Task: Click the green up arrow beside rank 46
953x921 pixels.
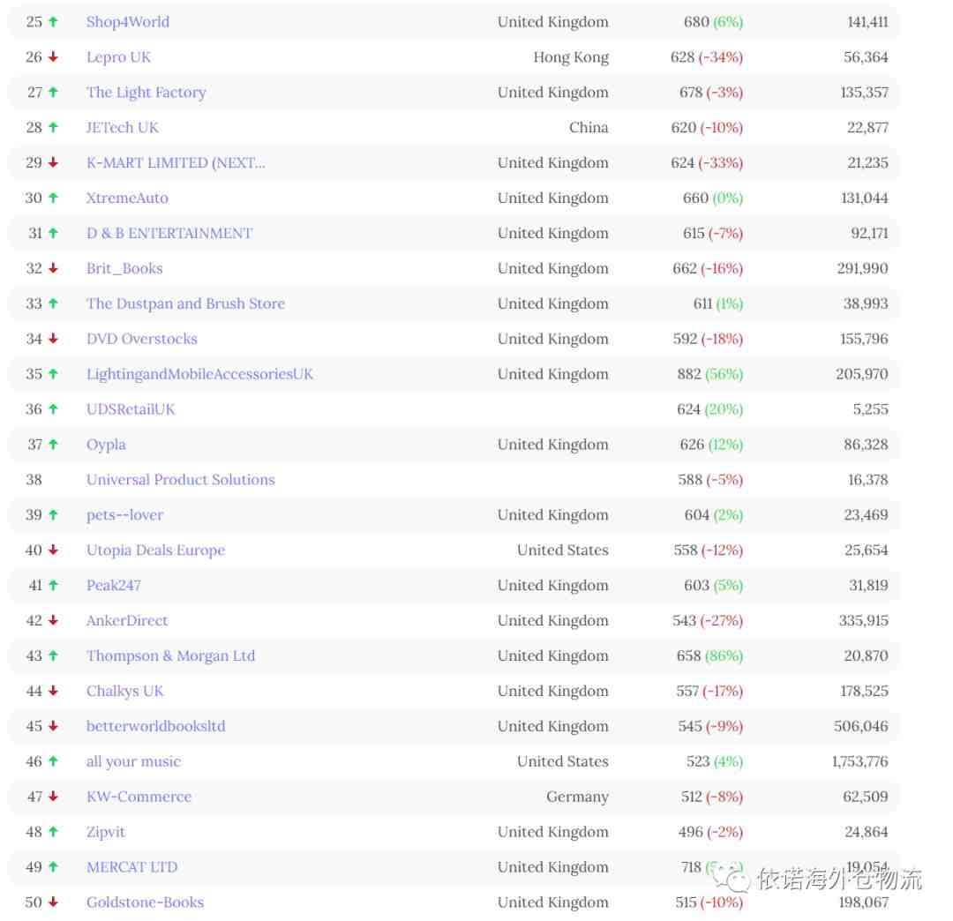Action: 54,762
